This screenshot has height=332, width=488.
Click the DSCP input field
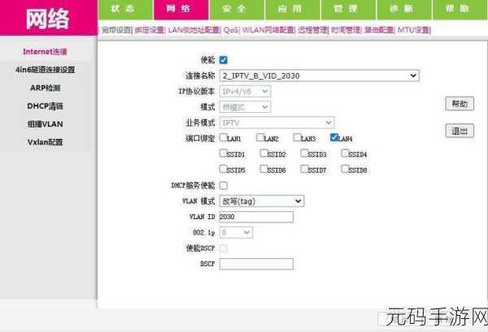[256, 264]
